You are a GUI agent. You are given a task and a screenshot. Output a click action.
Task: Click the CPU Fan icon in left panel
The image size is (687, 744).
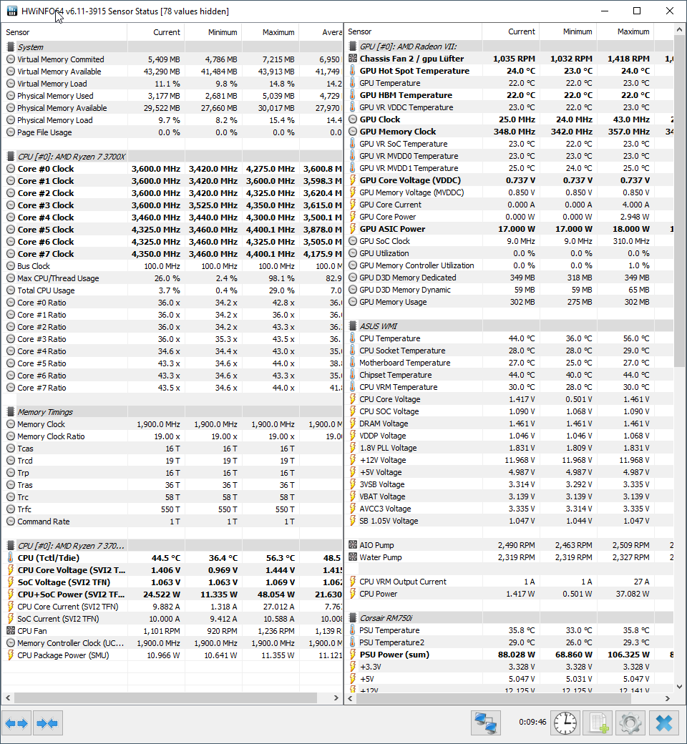(x=11, y=630)
